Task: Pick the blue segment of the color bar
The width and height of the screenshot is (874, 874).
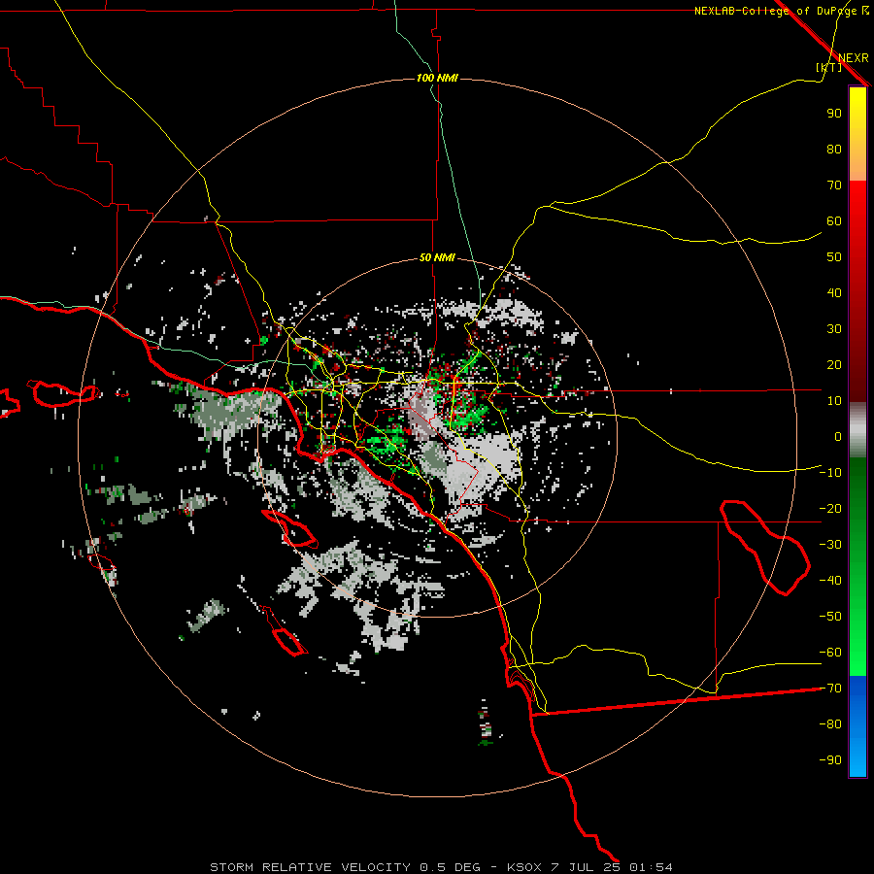Action: 857,726
